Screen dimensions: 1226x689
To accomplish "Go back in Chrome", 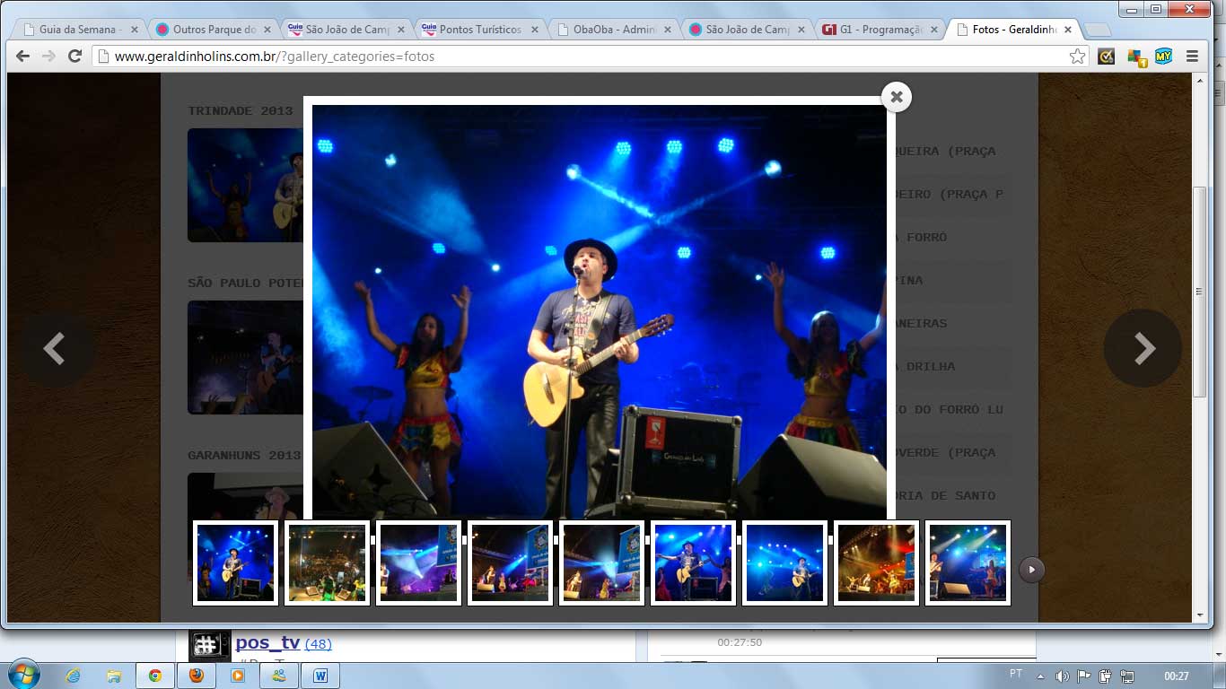I will (23, 56).
